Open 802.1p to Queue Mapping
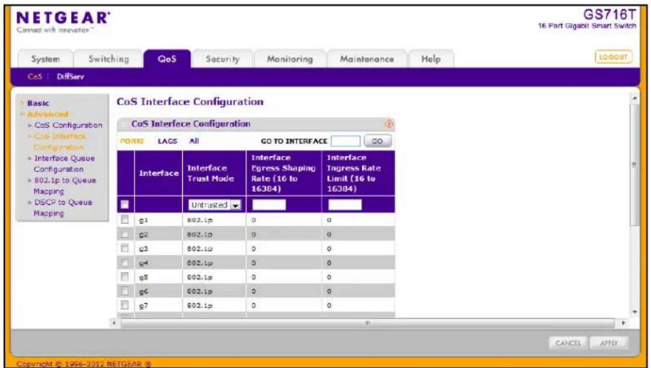The height and width of the screenshot is (368, 651). pyautogui.click(x=64, y=186)
